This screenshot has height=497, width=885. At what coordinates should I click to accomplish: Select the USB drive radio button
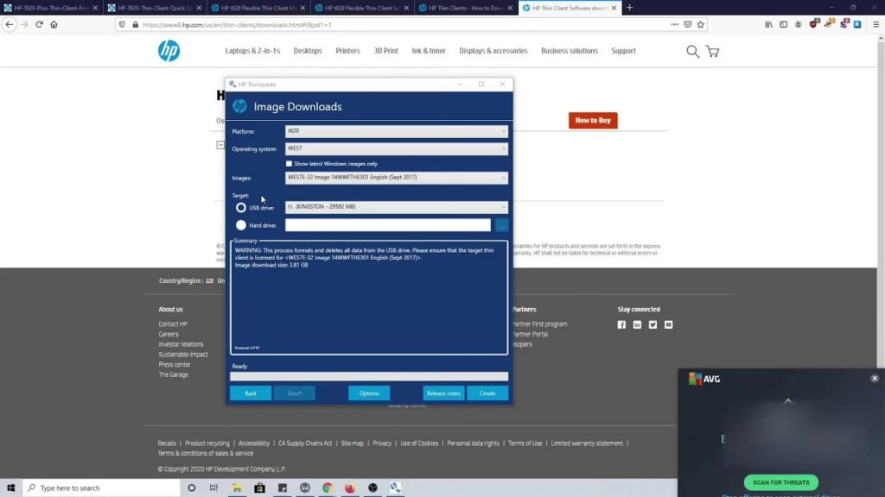pyautogui.click(x=241, y=207)
